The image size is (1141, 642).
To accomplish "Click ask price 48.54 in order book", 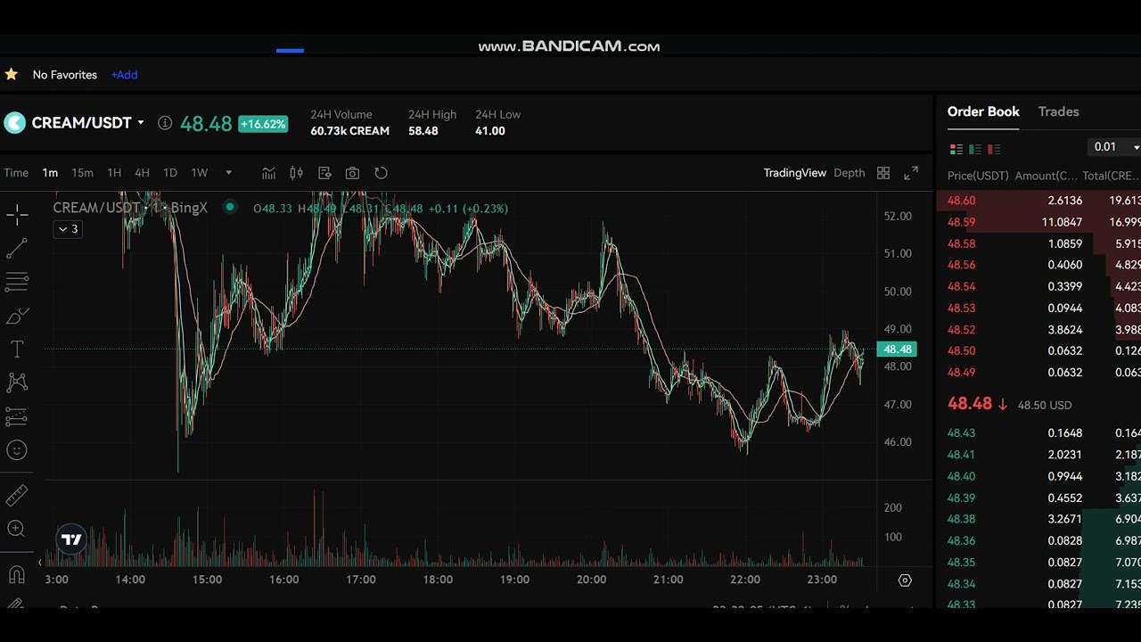I will [x=961, y=286].
